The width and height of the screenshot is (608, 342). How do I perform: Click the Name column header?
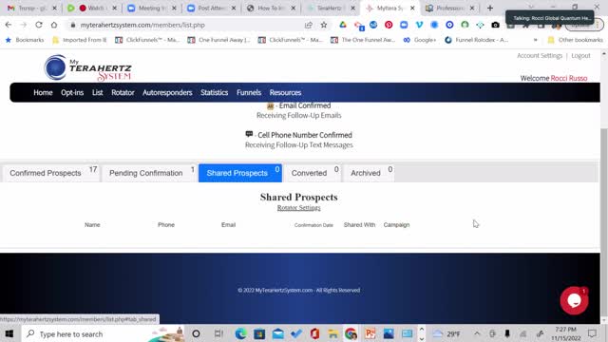[x=92, y=225]
